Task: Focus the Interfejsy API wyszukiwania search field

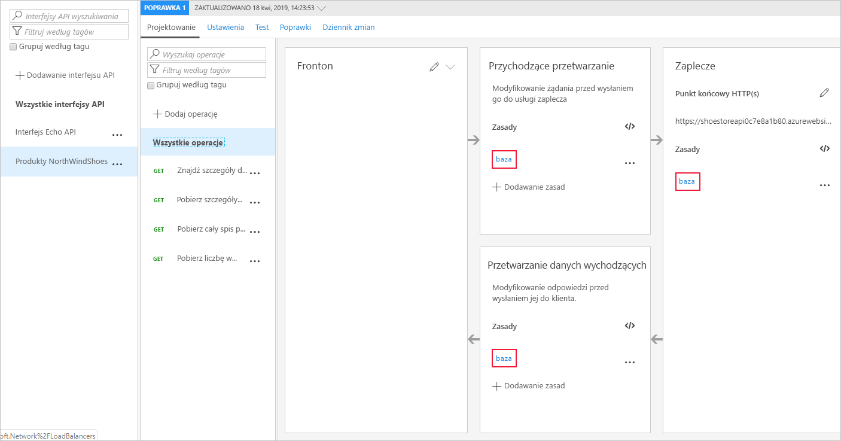Action: pos(69,16)
